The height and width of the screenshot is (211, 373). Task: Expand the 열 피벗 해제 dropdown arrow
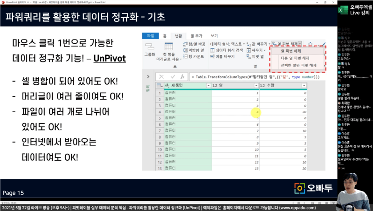(x=300, y=44)
